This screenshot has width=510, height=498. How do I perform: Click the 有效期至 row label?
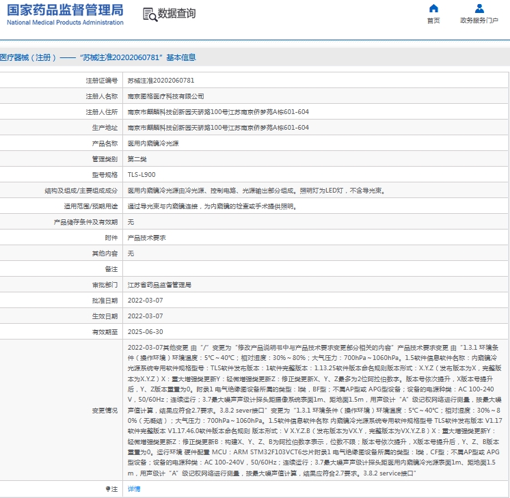point(105,332)
